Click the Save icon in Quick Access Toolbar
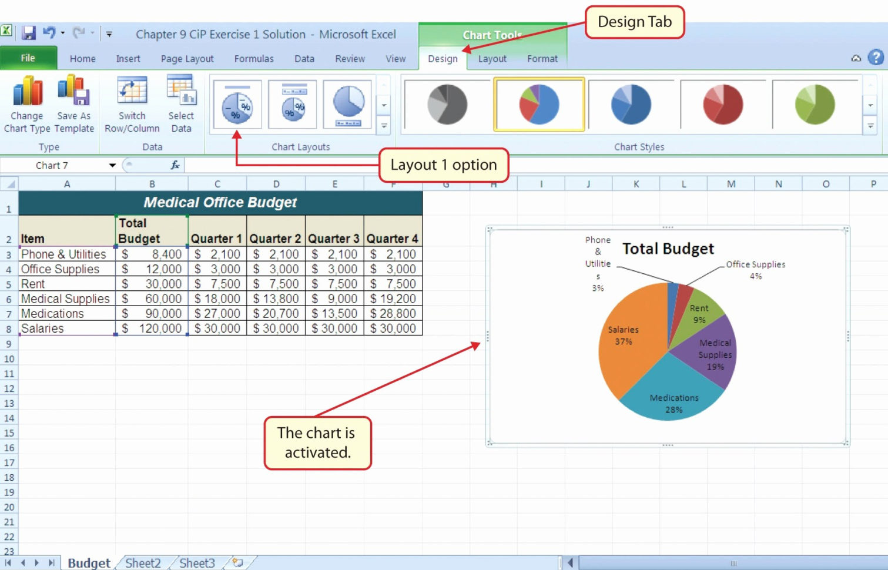 pos(28,34)
